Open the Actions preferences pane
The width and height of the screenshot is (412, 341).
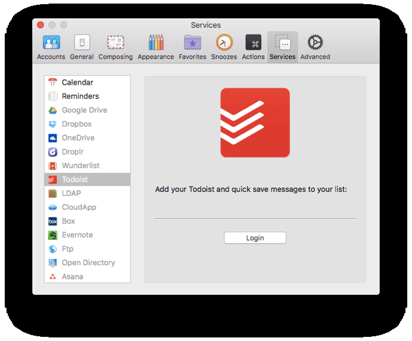tap(253, 47)
